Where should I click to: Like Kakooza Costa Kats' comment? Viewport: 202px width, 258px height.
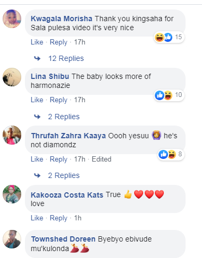(37, 218)
